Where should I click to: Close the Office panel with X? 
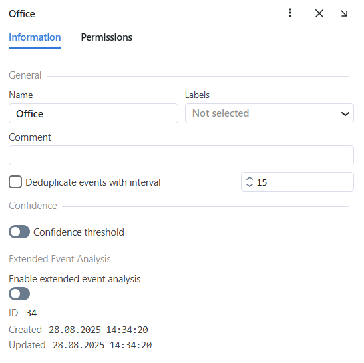[x=319, y=13]
